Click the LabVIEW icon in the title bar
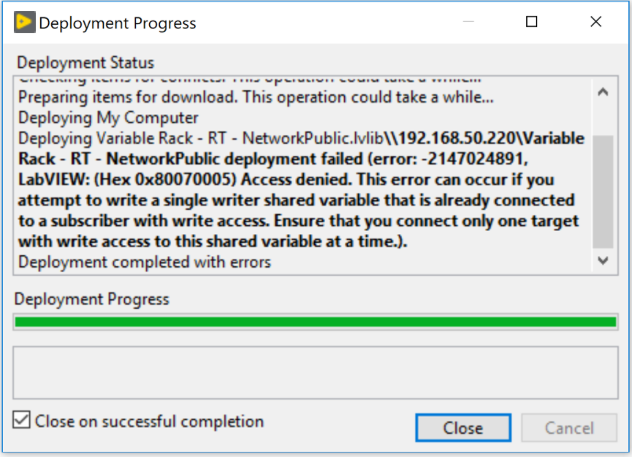Screen dimensions: 632x457 pos(24,23)
